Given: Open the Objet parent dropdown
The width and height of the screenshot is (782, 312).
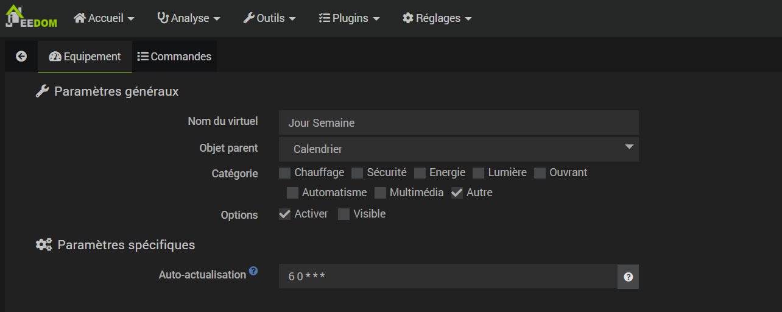Looking at the screenshot, I should tap(459, 149).
